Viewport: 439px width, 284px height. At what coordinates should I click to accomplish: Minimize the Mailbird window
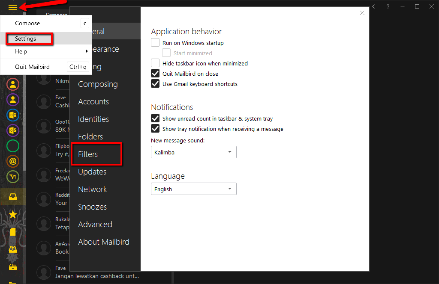[403, 6]
